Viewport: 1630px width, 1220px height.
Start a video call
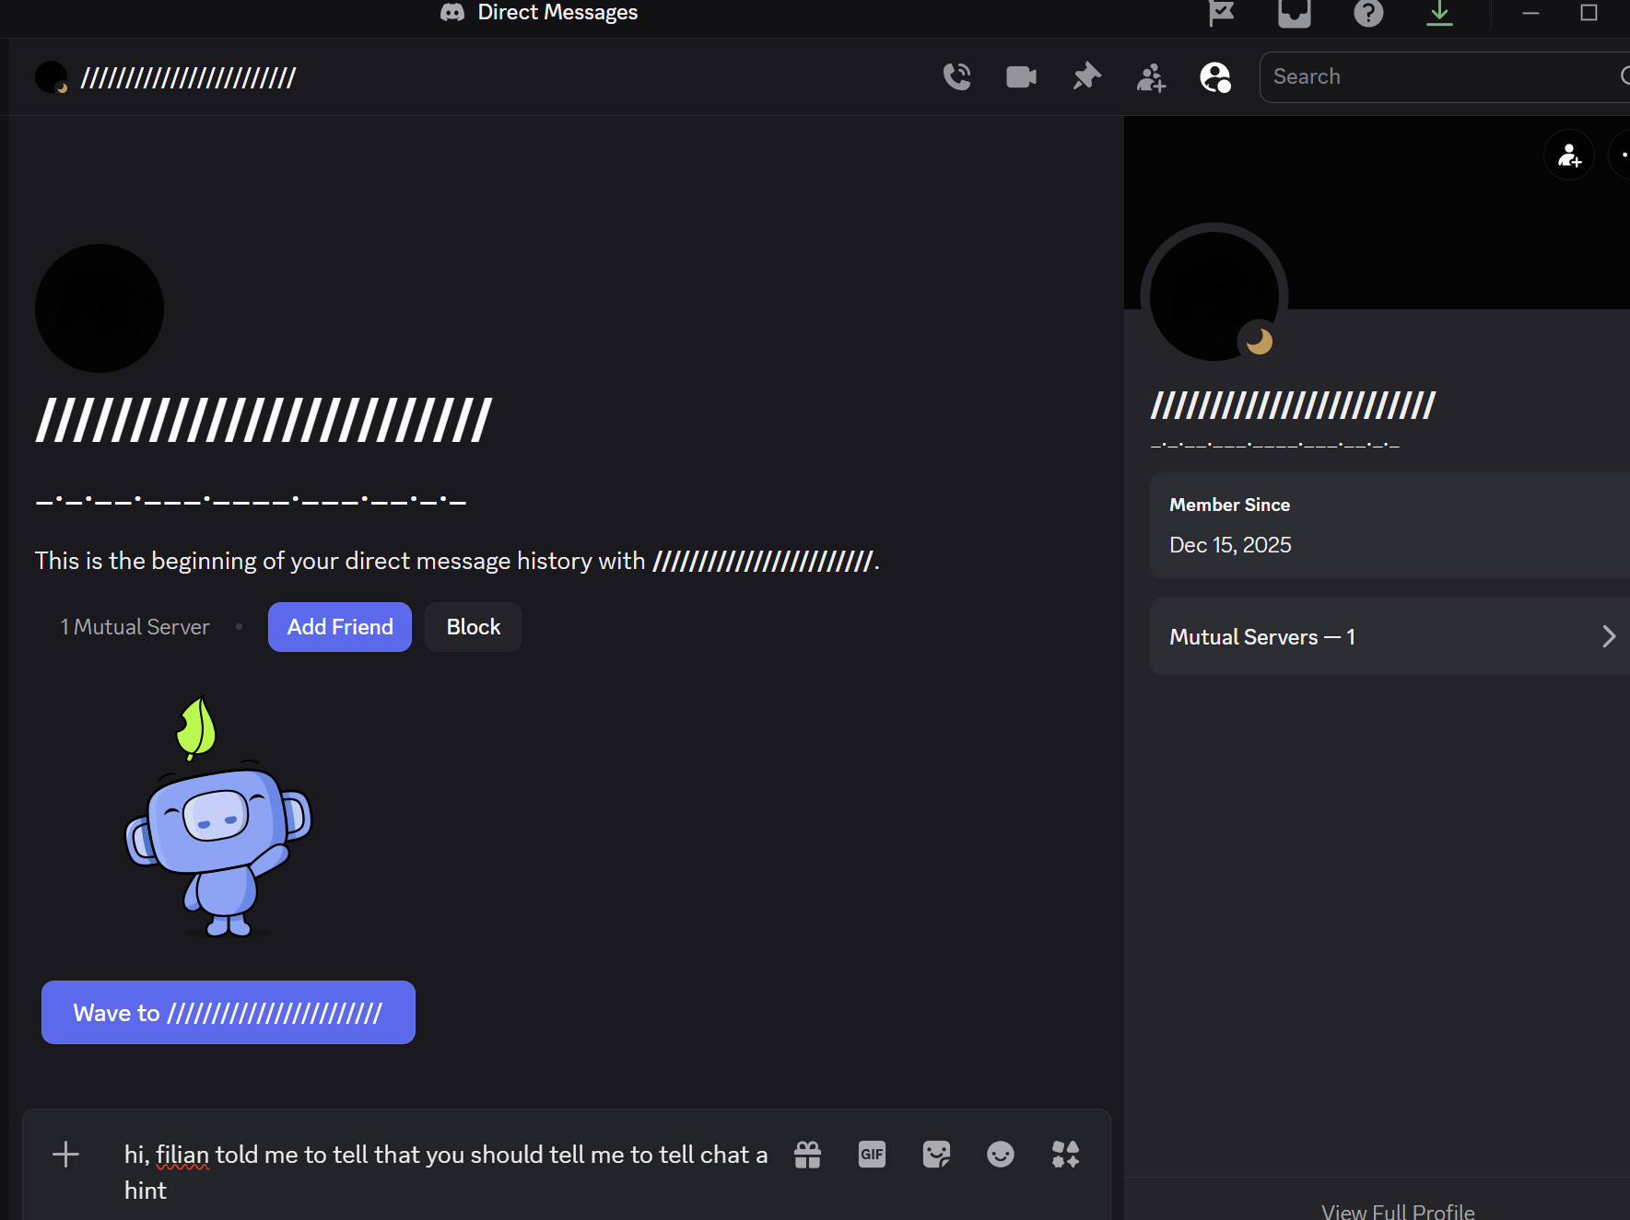pyautogui.click(x=1021, y=76)
